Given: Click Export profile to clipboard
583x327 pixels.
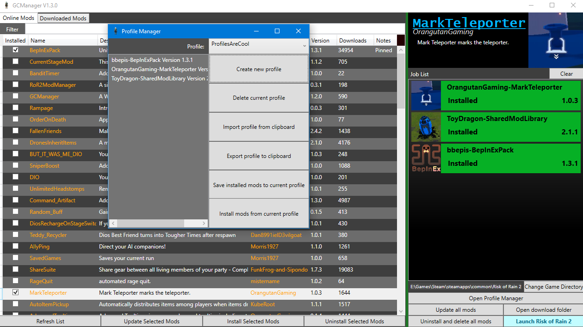Looking at the screenshot, I should [259, 156].
